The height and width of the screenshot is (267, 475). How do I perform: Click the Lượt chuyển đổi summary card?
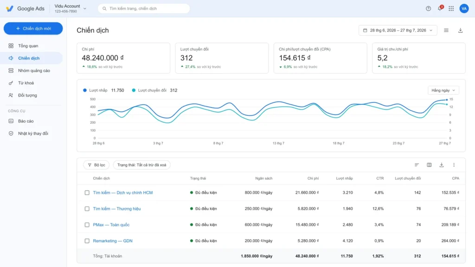tap(222, 58)
